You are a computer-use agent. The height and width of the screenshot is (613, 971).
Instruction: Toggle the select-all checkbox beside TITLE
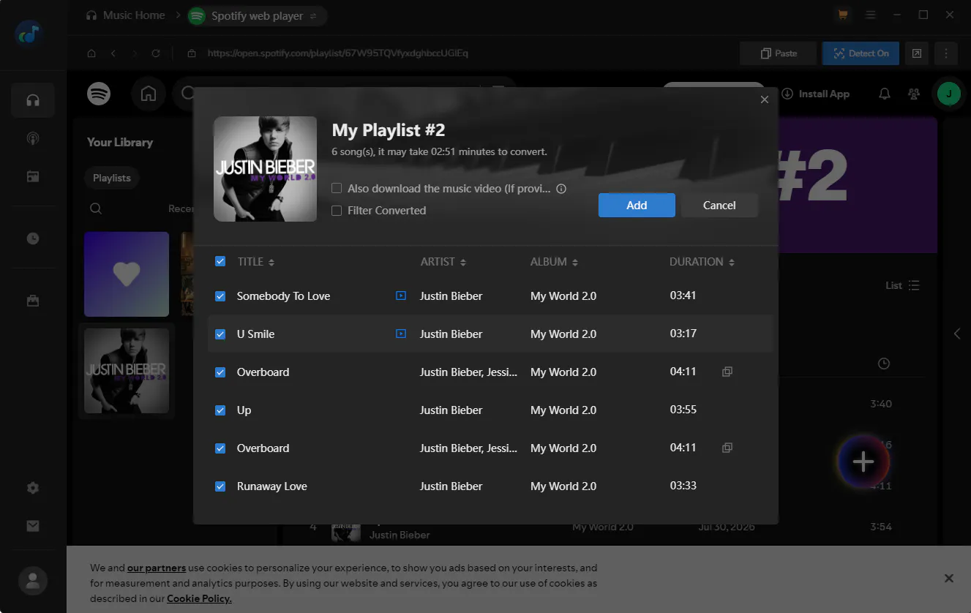click(220, 262)
